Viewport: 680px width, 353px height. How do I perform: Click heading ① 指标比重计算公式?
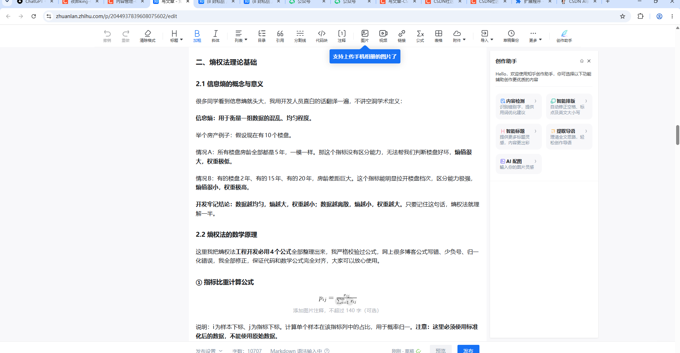(x=225, y=282)
